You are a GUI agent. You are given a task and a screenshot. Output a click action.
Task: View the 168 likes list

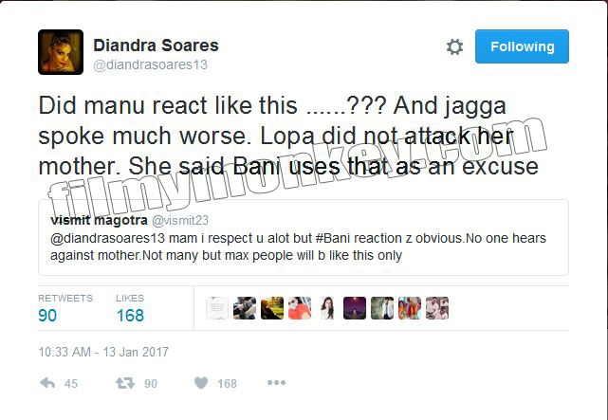point(130,308)
